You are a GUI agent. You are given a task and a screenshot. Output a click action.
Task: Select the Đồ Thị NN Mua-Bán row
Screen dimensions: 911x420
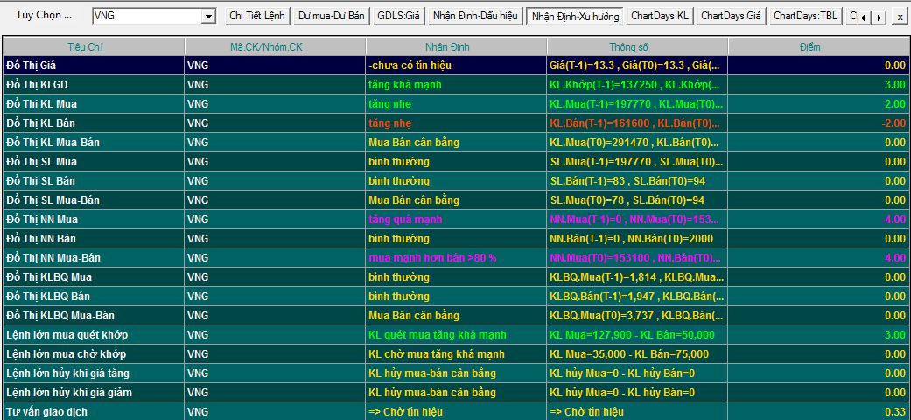pyautogui.click(x=455, y=258)
